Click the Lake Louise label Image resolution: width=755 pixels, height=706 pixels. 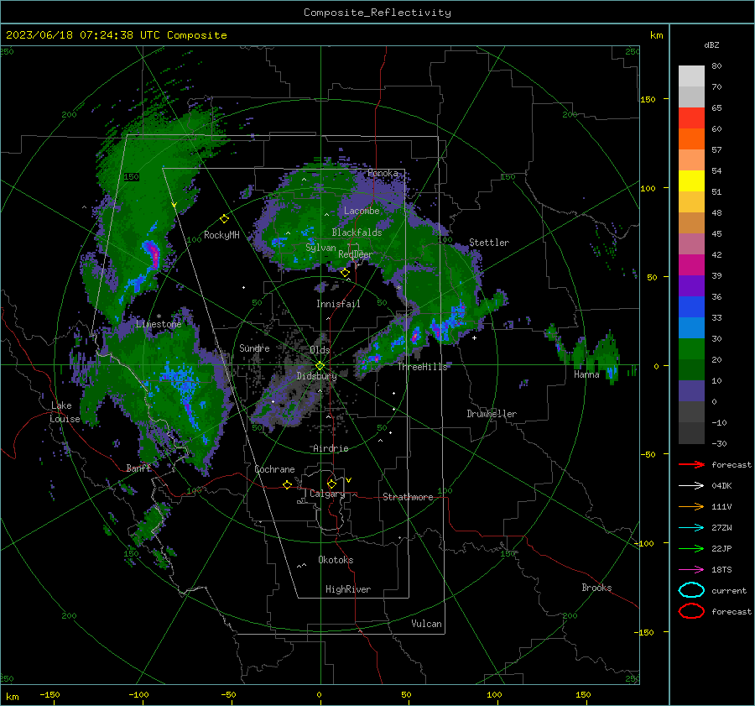pyautogui.click(x=65, y=412)
